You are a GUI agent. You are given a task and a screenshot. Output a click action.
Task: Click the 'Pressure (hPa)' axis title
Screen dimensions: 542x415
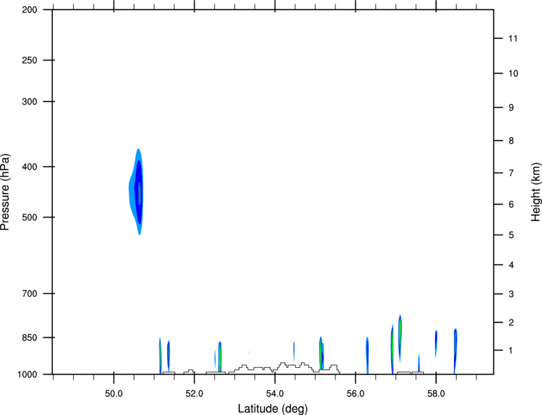pos(5,192)
